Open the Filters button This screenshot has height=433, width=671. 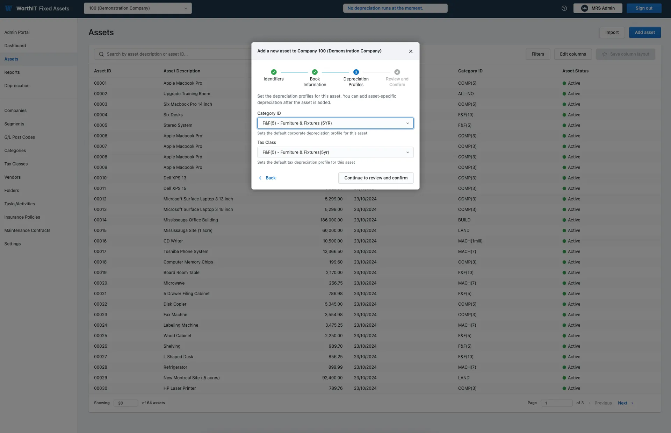pyautogui.click(x=537, y=54)
